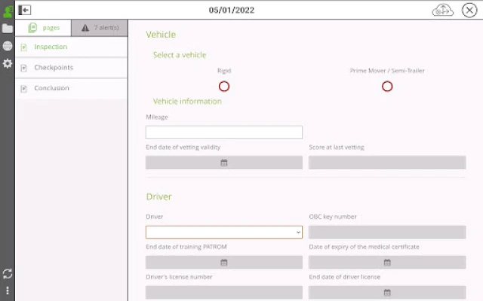
Task: Collapse the side panel with arrow icon
Action: (x=24, y=10)
